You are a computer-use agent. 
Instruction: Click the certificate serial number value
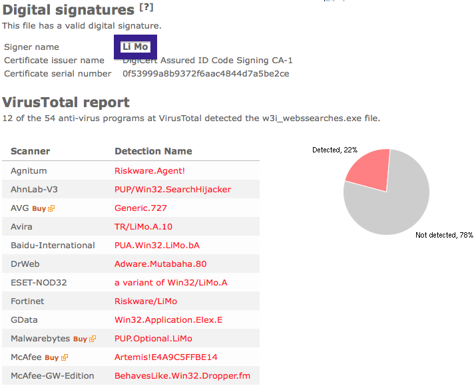tap(206, 74)
